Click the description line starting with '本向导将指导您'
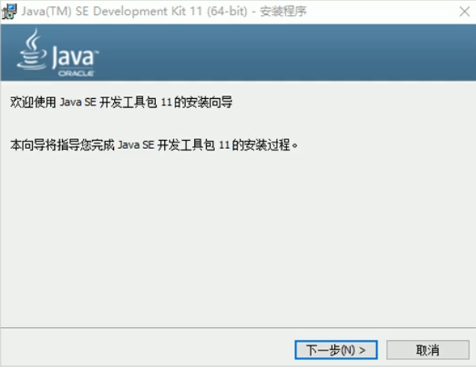This screenshot has width=476, height=367. pos(154,145)
